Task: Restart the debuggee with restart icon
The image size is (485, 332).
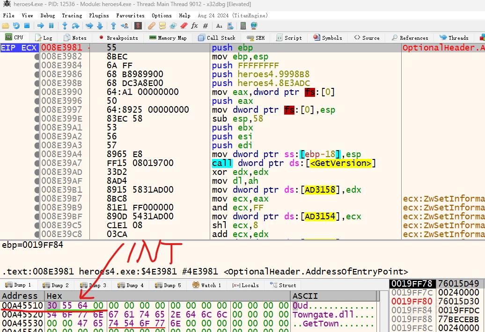Action: 16,26
